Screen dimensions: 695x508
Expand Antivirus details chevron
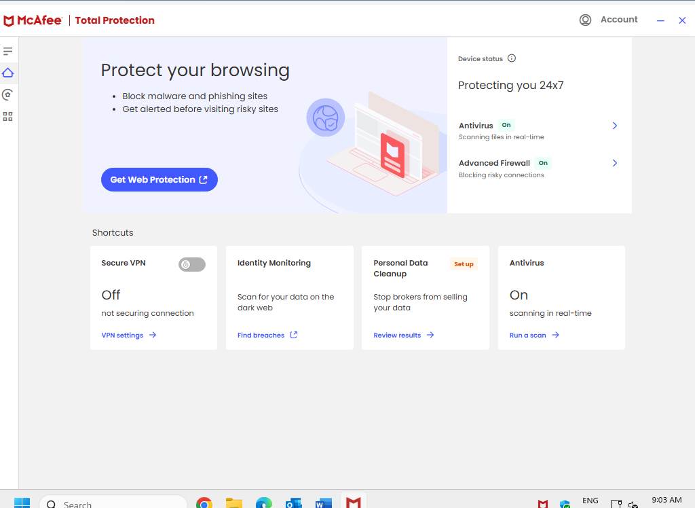615,126
